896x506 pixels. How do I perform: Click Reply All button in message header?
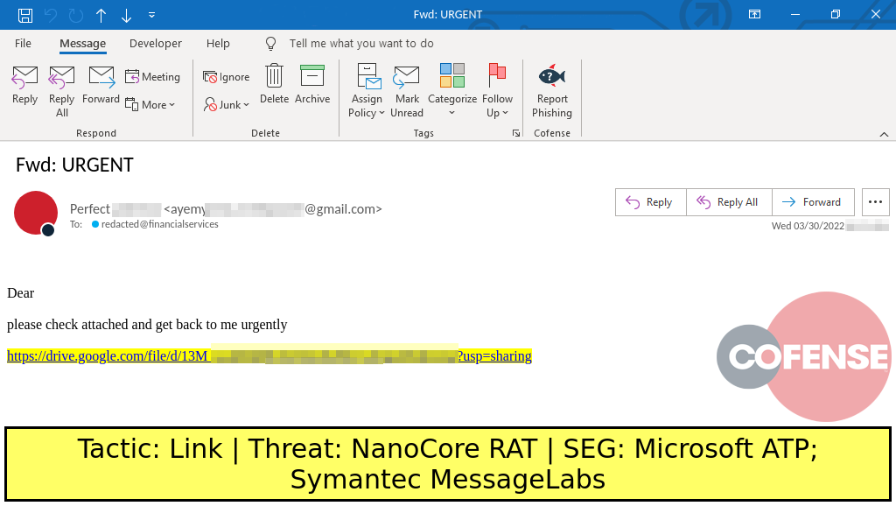click(x=728, y=202)
